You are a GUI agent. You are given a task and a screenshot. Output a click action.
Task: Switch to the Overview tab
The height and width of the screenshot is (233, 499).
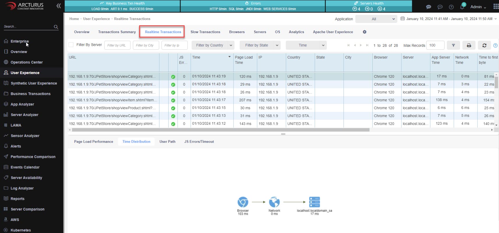point(82,32)
